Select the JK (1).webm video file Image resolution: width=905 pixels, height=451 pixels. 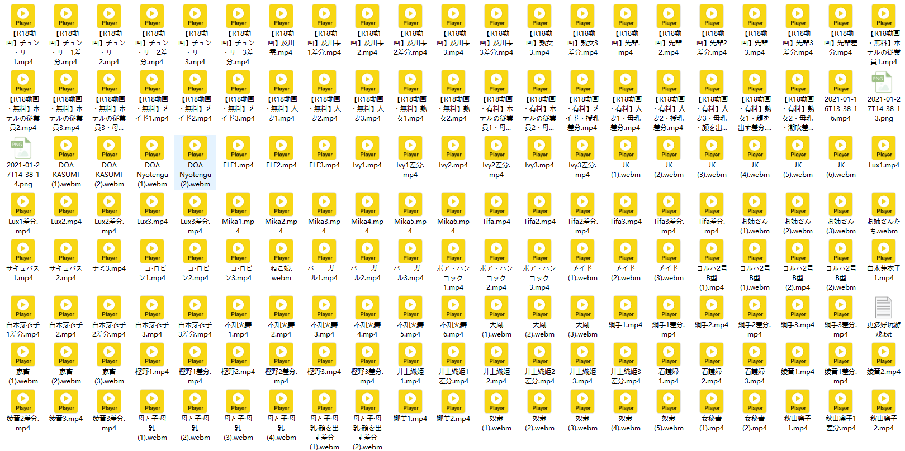tap(626, 148)
